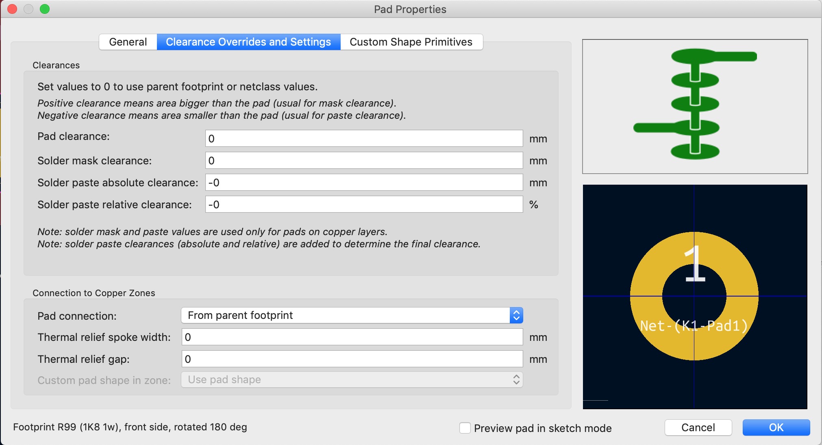Click the pad number 1 in preview canvas
The width and height of the screenshot is (822, 445).
695,264
